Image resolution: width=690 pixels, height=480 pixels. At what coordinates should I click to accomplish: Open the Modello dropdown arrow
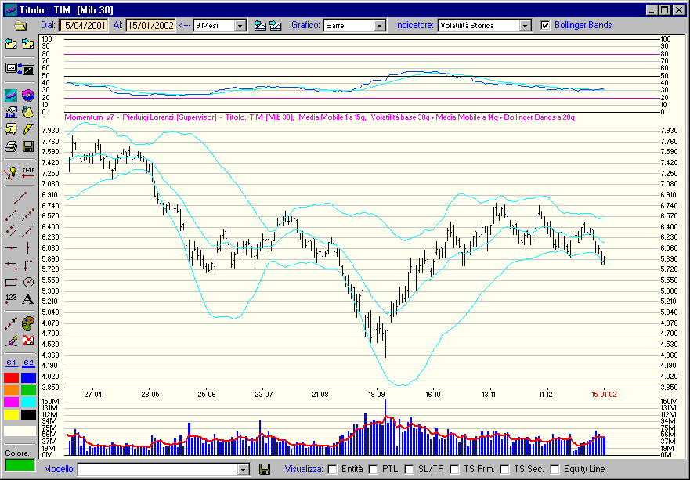click(x=244, y=470)
